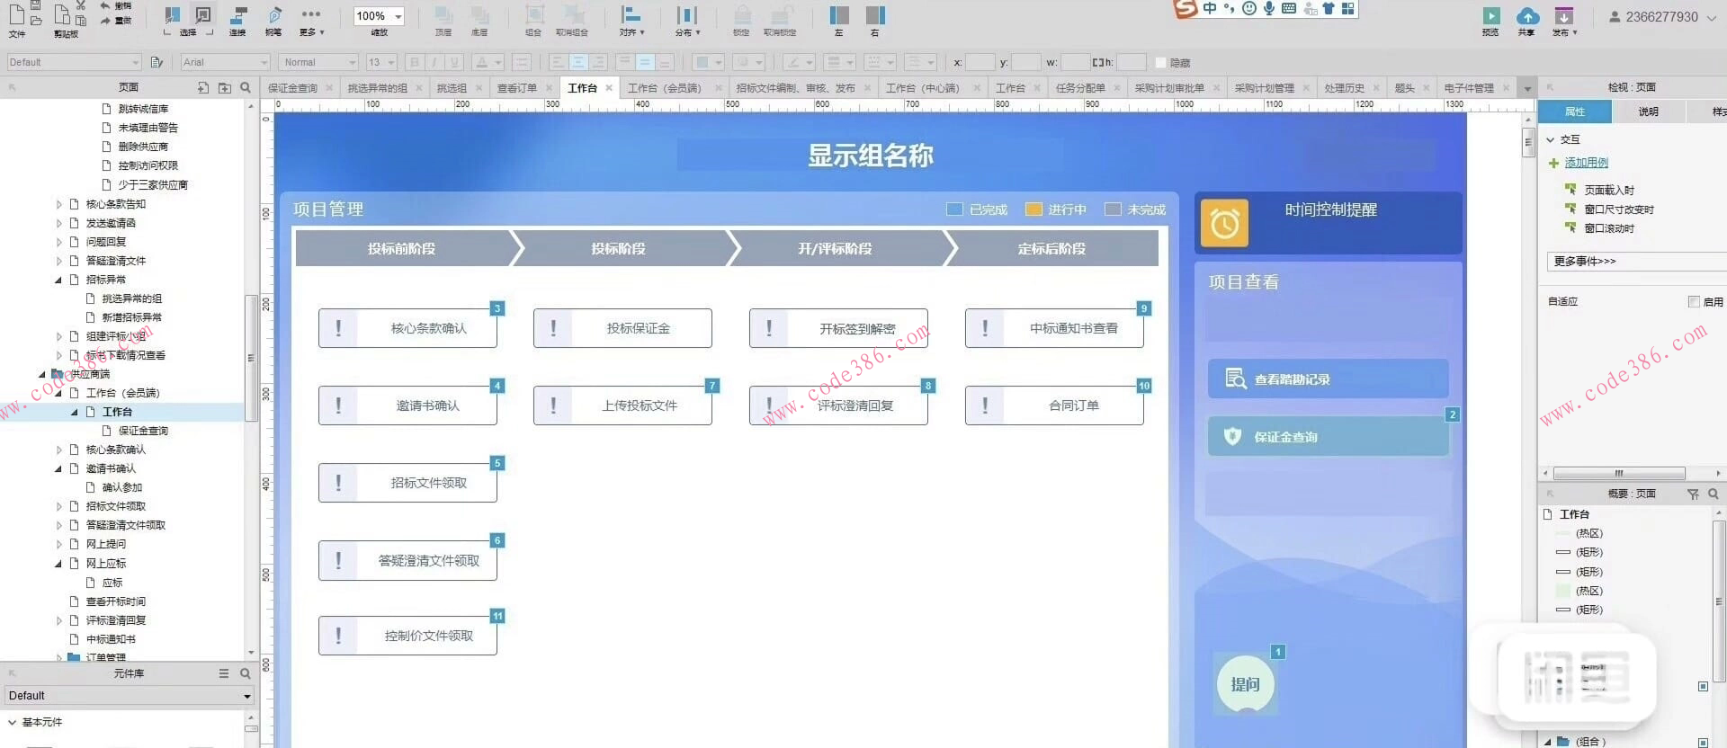Image resolution: width=1727 pixels, height=748 pixels.
Task: Switch to the 任务分配单 tab
Action: [x=1079, y=88]
